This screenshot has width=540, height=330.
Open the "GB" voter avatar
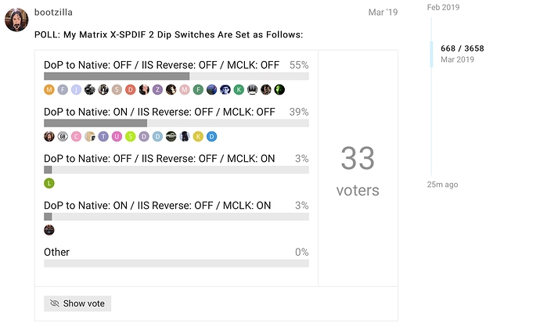[63, 136]
